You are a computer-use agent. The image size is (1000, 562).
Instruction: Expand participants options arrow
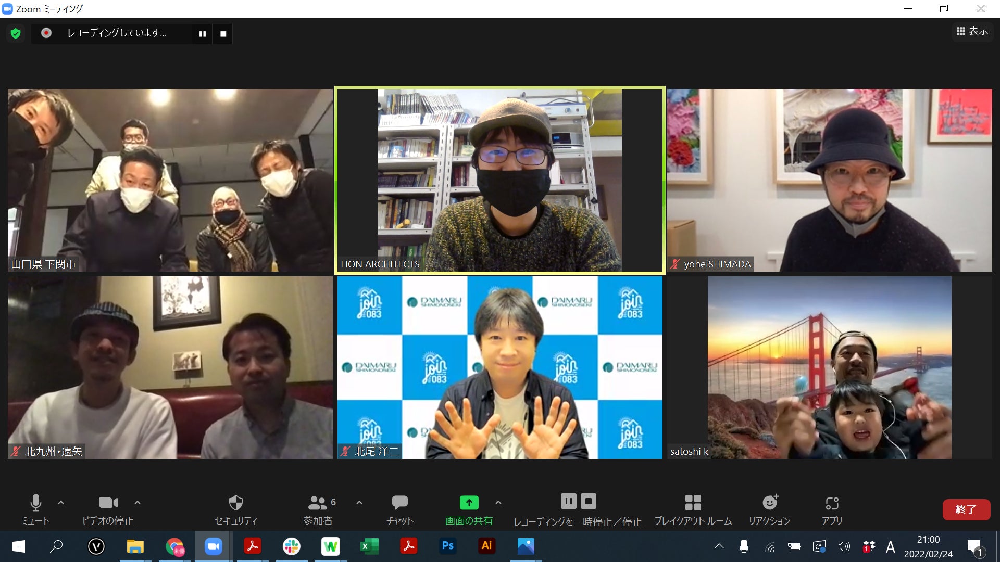[359, 503]
